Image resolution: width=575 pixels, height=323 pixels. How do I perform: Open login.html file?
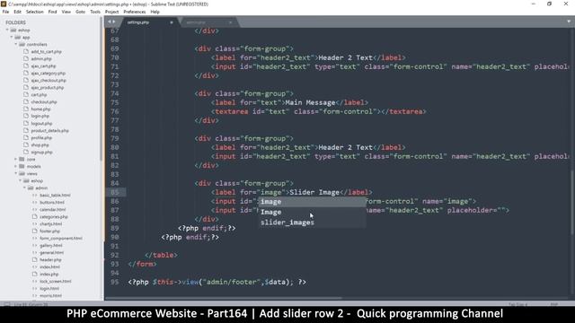pos(49,289)
